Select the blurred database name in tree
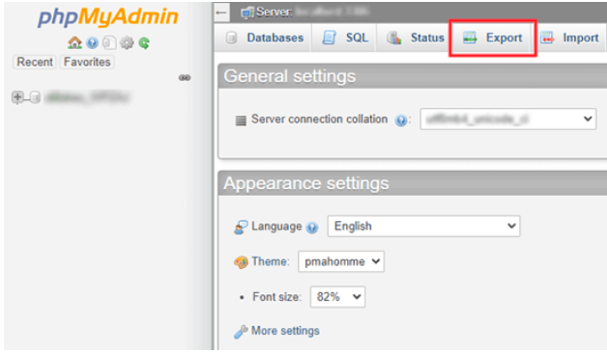Image resolution: width=607 pixels, height=352 pixels. (87, 97)
